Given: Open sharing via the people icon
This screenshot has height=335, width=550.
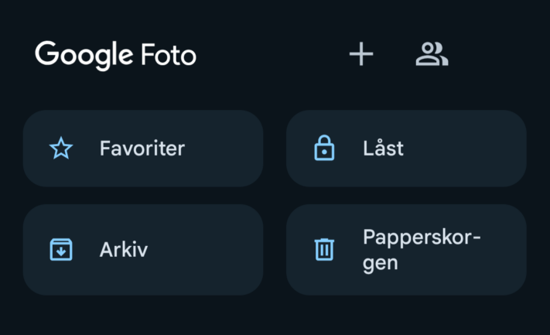Looking at the screenshot, I should point(432,54).
